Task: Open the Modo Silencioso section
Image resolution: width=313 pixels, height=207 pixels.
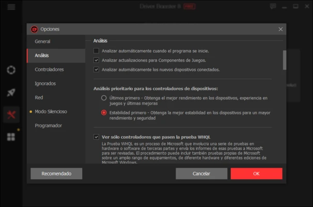Action: [56, 111]
